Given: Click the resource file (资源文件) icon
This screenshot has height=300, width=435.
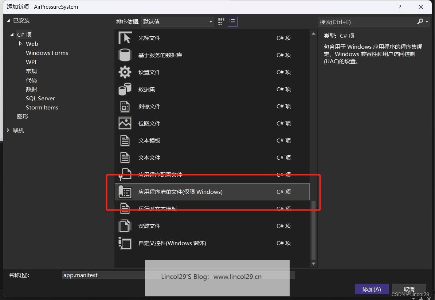Looking at the screenshot, I should (125, 226).
